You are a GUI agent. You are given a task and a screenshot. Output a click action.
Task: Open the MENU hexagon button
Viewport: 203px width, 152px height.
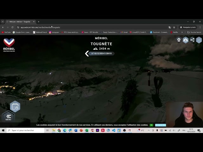pyautogui.click(x=8, y=117)
